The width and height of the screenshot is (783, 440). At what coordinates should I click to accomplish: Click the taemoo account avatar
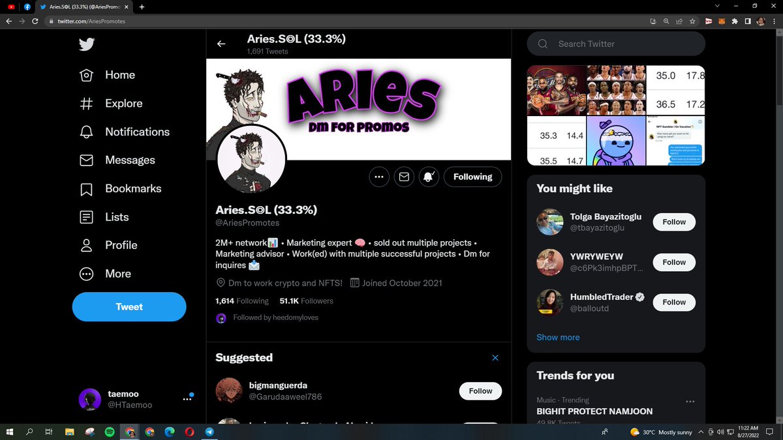(x=89, y=400)
